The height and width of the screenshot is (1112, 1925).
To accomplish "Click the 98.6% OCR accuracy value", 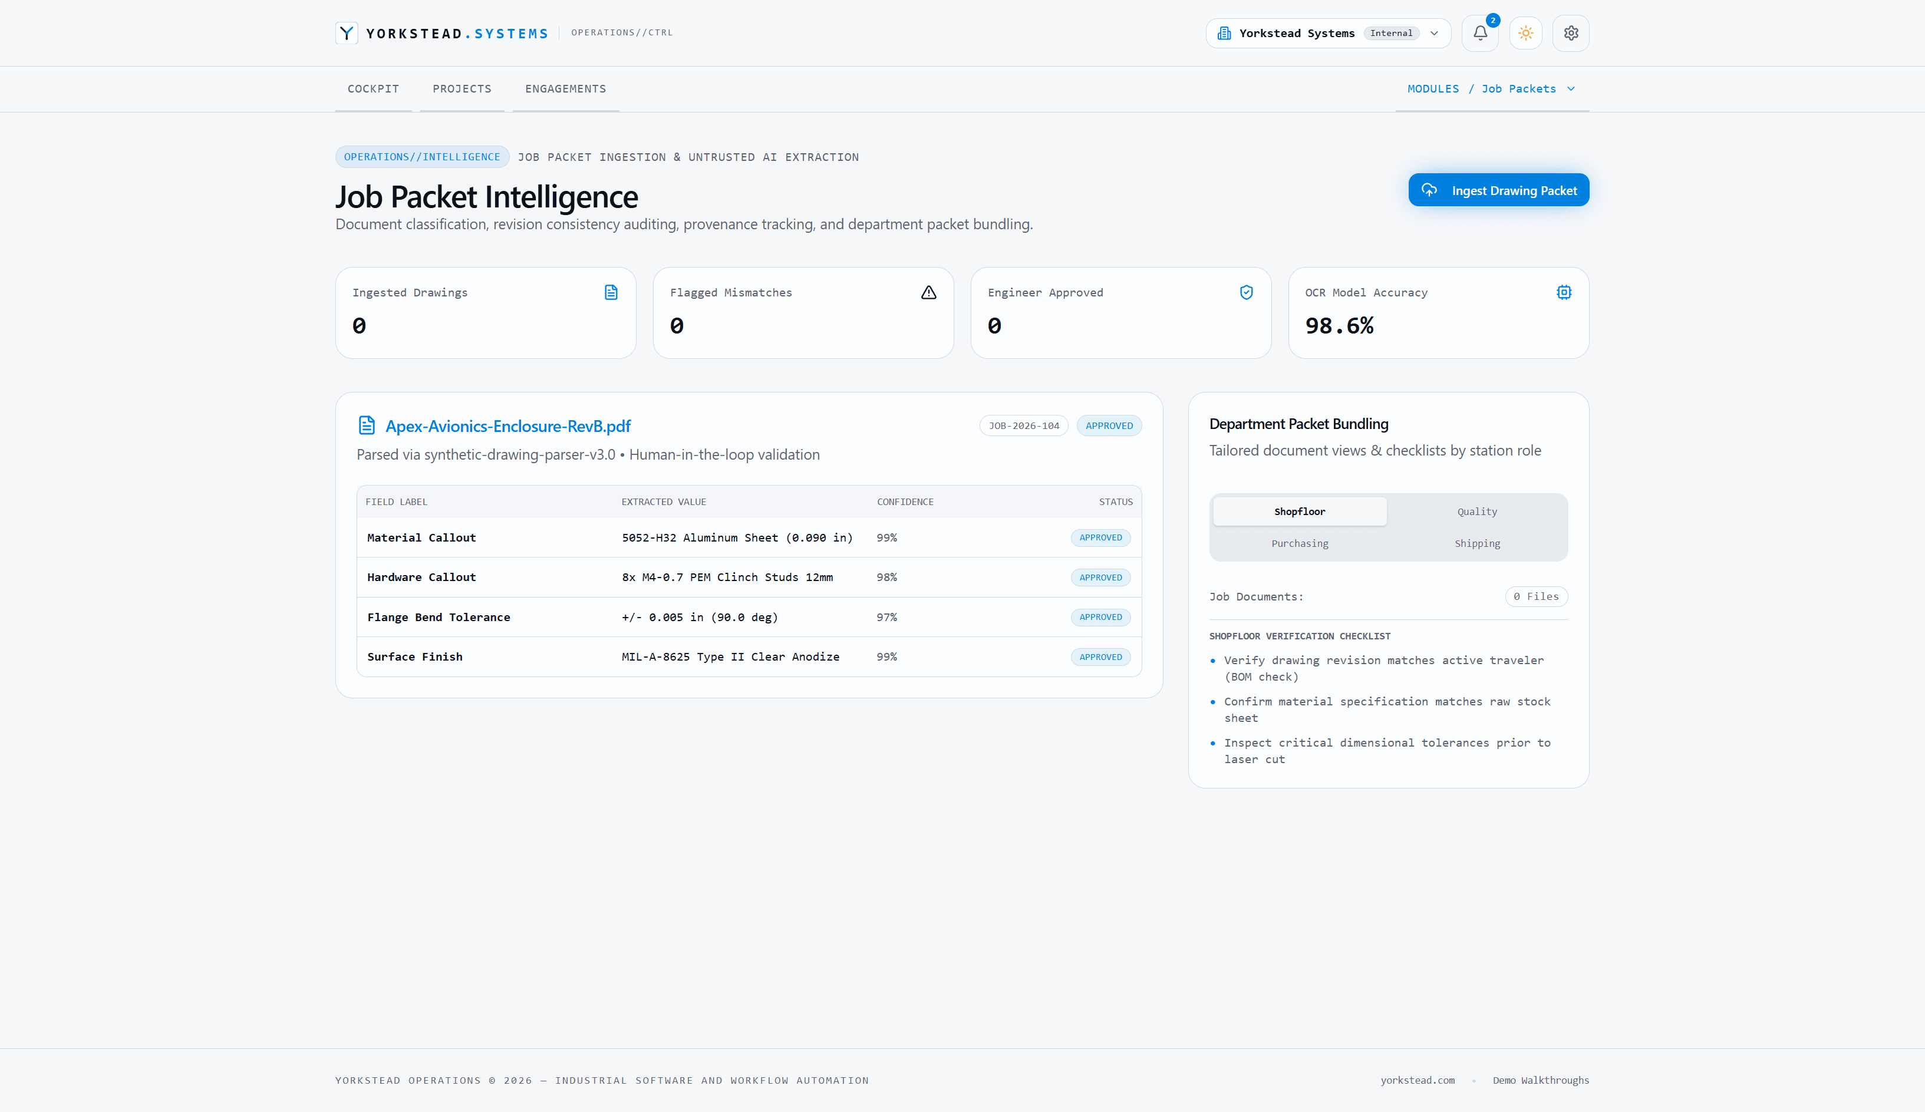I will (1339, 326).
